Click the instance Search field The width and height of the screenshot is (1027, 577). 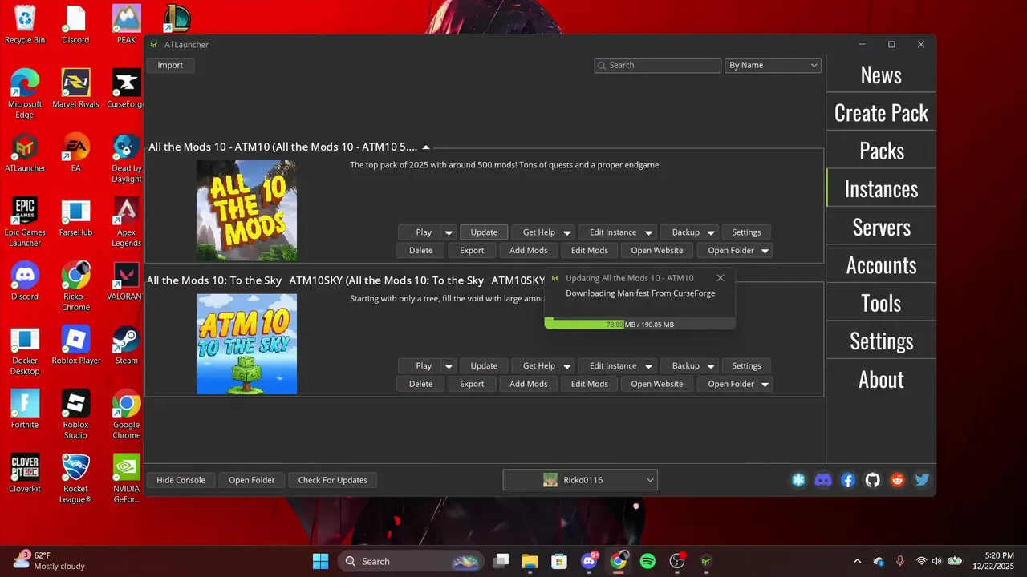coord(657,65)
